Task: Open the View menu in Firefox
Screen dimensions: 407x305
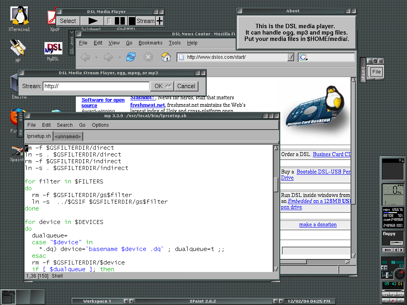Action: pyautogui.click(x=114, y=43)
